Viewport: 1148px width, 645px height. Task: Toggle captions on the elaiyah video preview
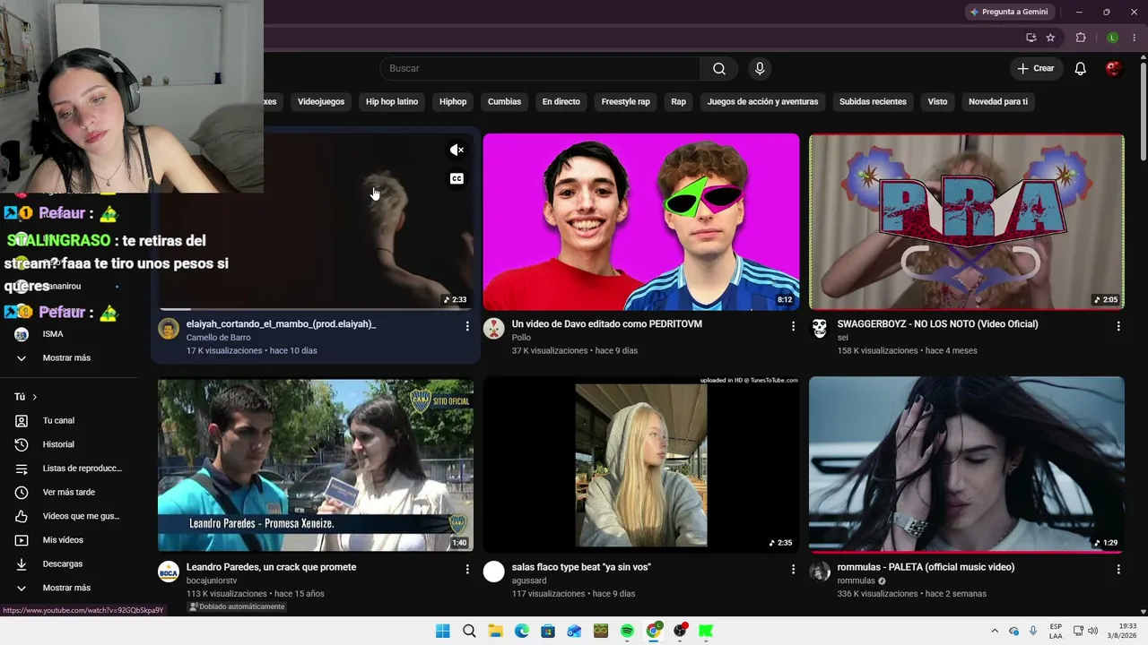[x=457, y=178]
